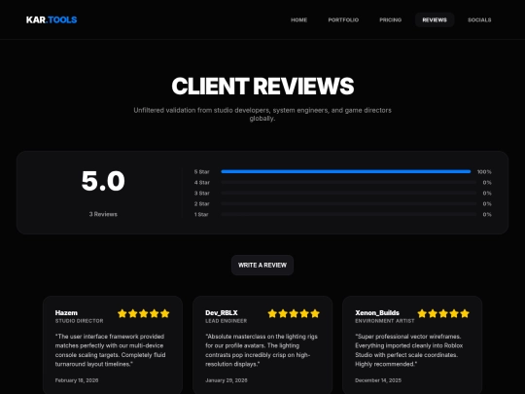
Task: Click the 4 Star rating bar
Action: pyautogui.click(x=349, y=182)
